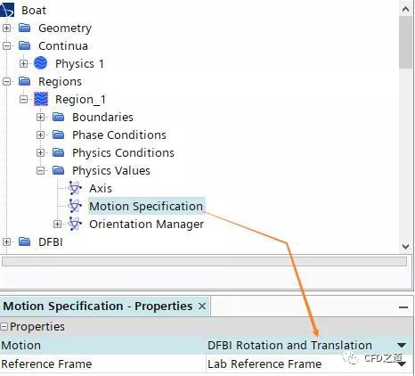Collapse the Continua node
Image resolution: width=415 pixels, height=376 pixels.
click(x=6, y=46)
